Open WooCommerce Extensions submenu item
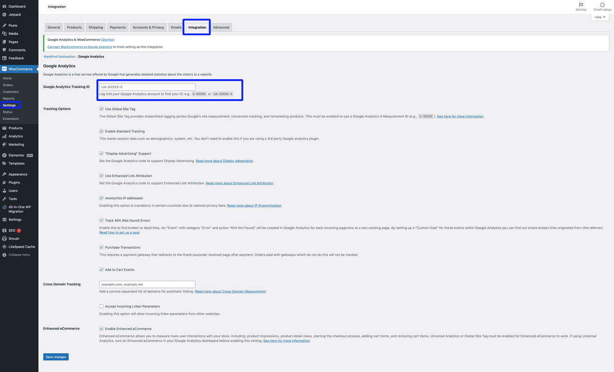 11,119
